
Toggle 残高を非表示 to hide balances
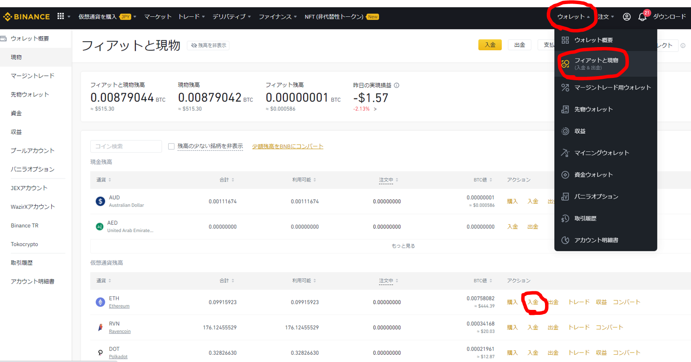[x=208, y=45]
